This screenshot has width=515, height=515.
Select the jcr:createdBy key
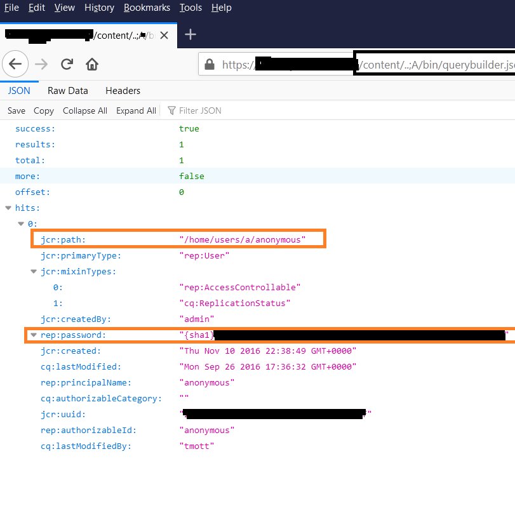76,319
